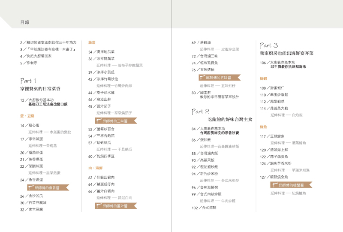The width and height of the screenshot is (343, 232).
Task: Click the ladle icon beside 邱師傅的糖醋醬
Action: click(x=274, y=185)
